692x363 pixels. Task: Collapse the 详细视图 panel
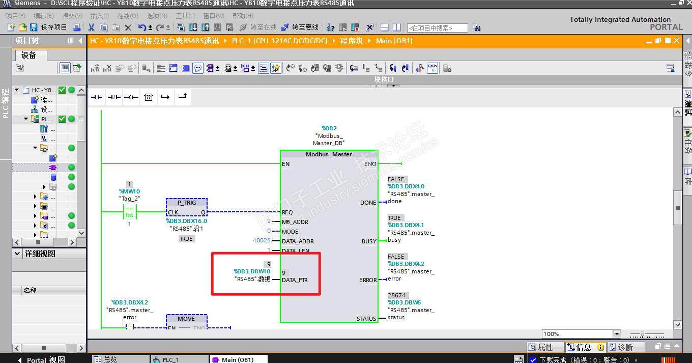(x=18, y=254)
